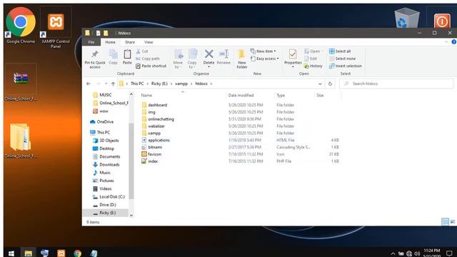Select Downloads in navigation pane
The image size is (457, 257).
click(109, 165)
